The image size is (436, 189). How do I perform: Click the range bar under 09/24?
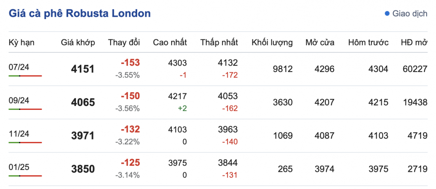coord(25,109)
